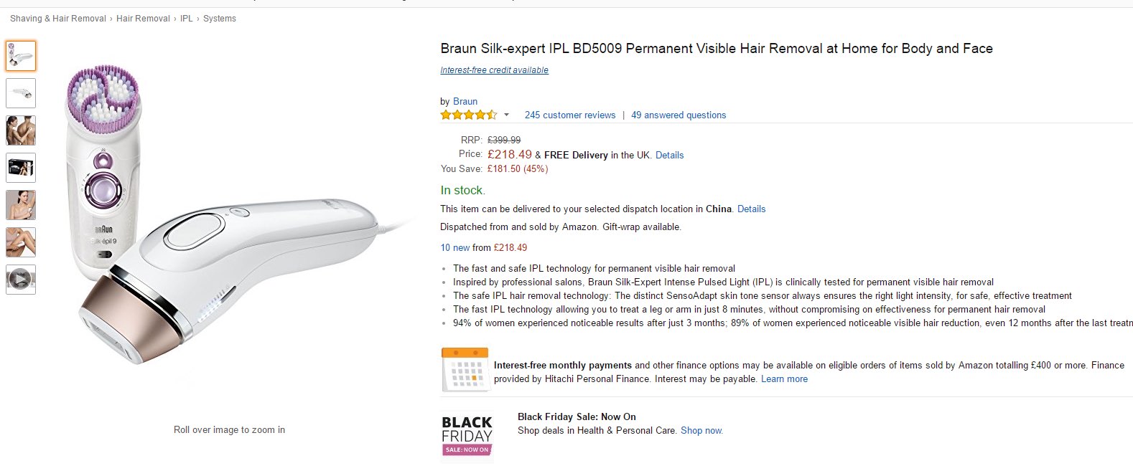Play the product video thumbnail
Viewport: 1133px width, 476px height.
tap(21, 279)
